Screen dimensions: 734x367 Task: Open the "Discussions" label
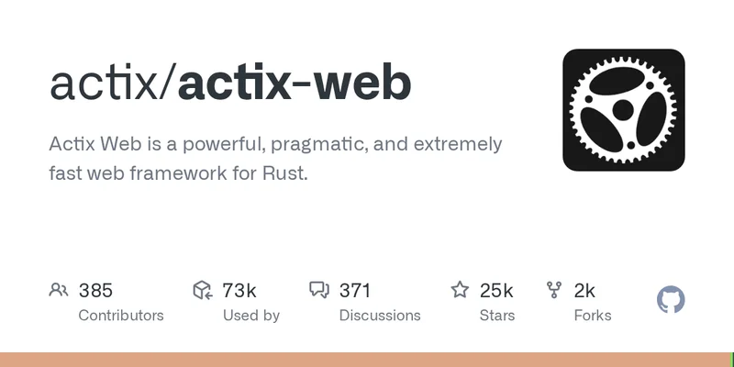380,315
